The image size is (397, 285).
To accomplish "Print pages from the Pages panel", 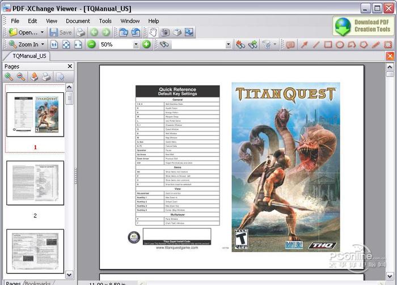I will coord(47,76).
